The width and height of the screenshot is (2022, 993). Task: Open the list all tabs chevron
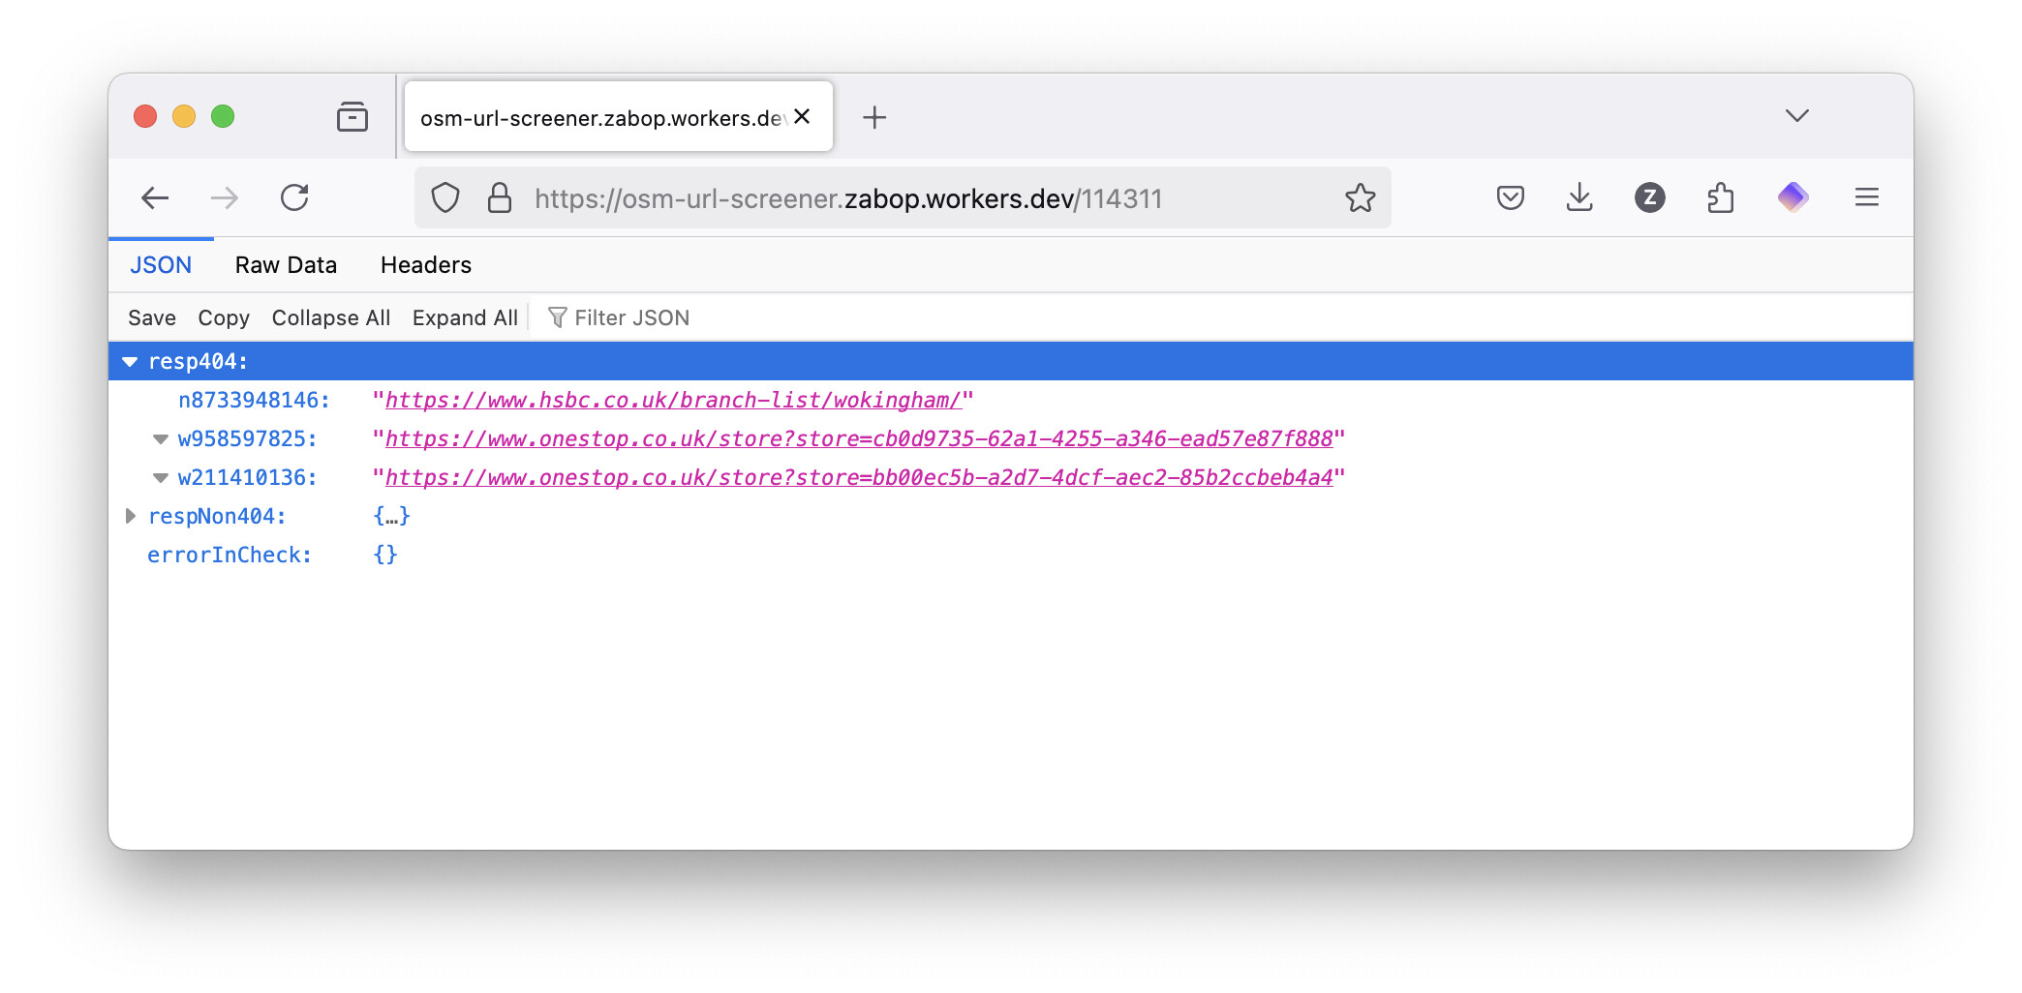point(1797,116)
